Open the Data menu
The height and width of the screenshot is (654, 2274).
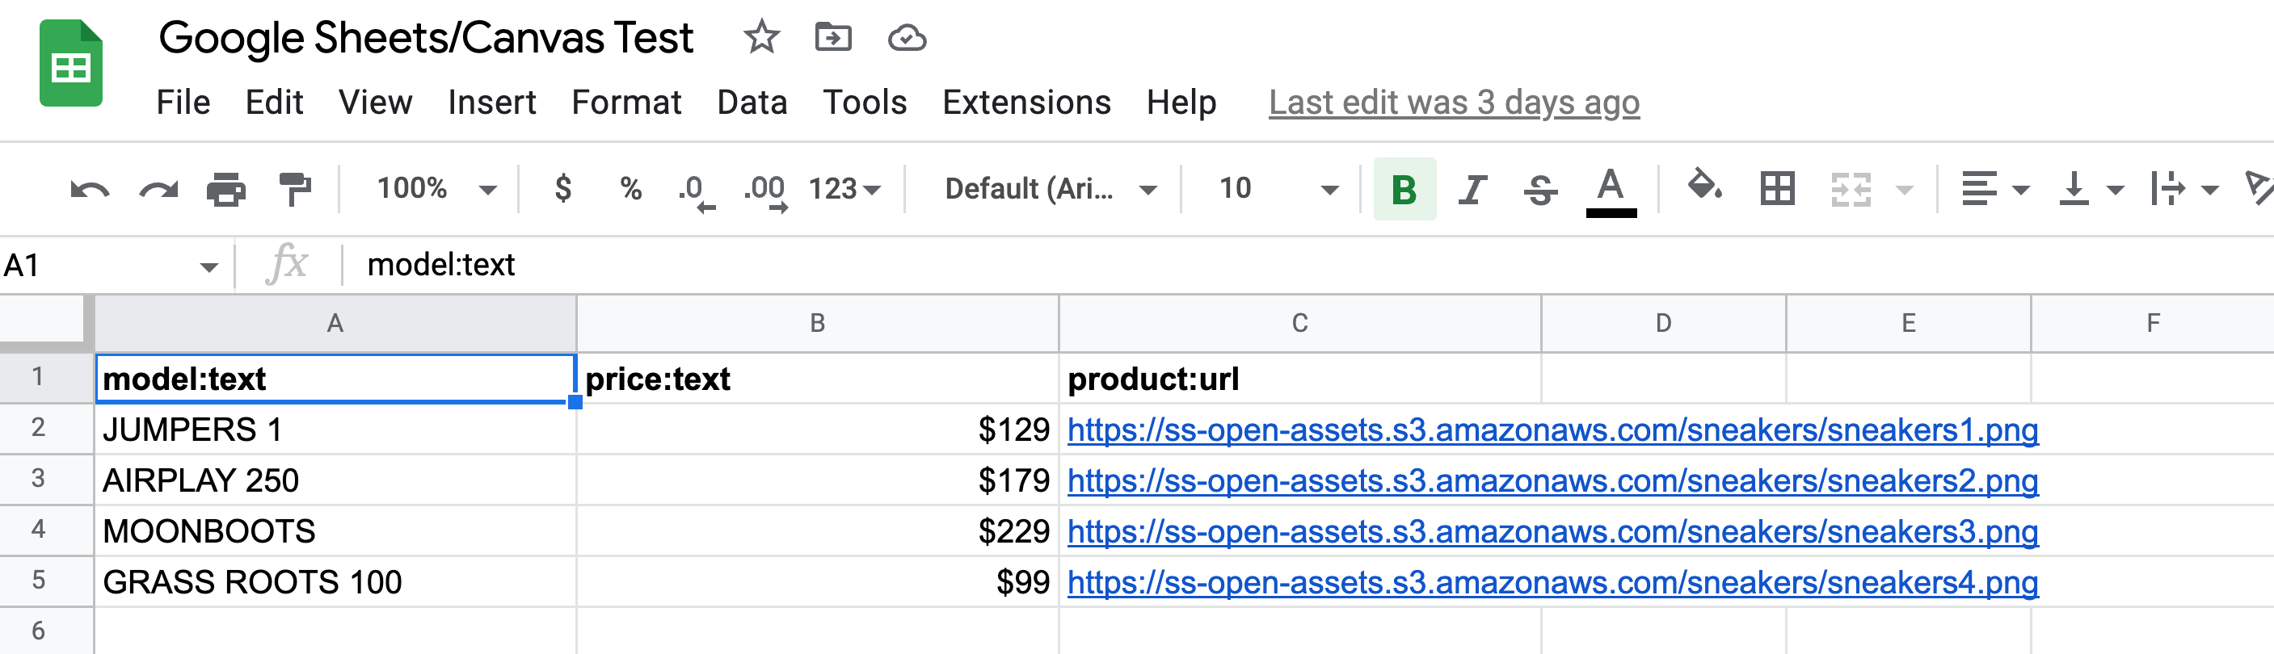pos(752,103)
